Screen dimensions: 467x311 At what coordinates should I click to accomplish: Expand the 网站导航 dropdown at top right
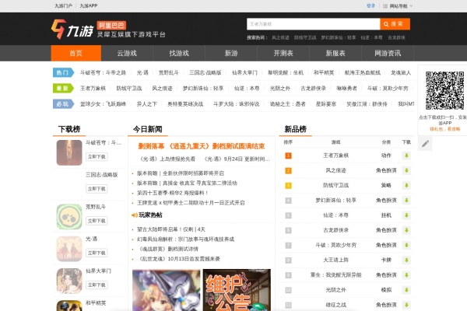(x=398, y=6)
